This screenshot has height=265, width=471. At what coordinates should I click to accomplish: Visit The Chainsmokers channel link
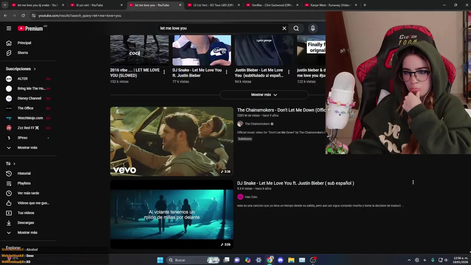coord(257,124)
